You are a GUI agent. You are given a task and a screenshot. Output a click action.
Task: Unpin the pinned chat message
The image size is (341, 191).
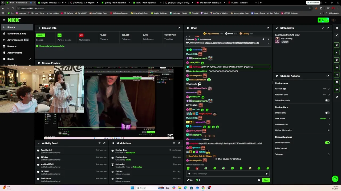pos(263,40)
